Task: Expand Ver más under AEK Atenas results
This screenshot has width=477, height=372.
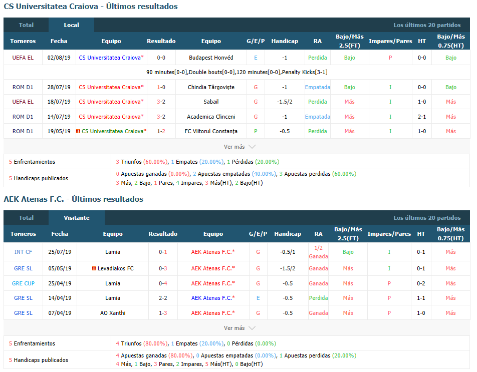Action: tap(240, 328)
